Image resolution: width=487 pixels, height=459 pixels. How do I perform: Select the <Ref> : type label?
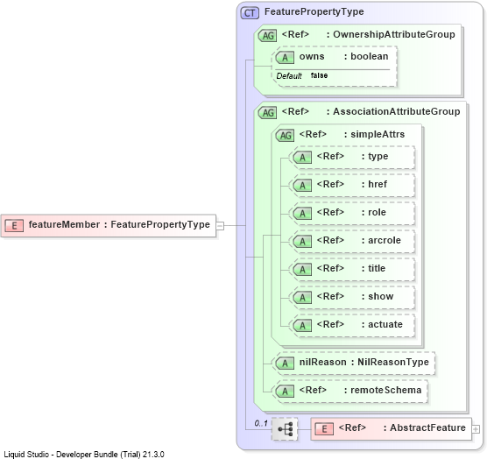pyautogui.click(x=352, y=156)
